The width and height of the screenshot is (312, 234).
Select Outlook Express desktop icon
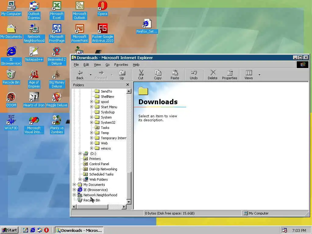(x=34, y=10)
